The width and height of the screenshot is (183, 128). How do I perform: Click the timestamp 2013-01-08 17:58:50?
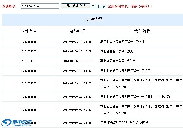[77, 71]
